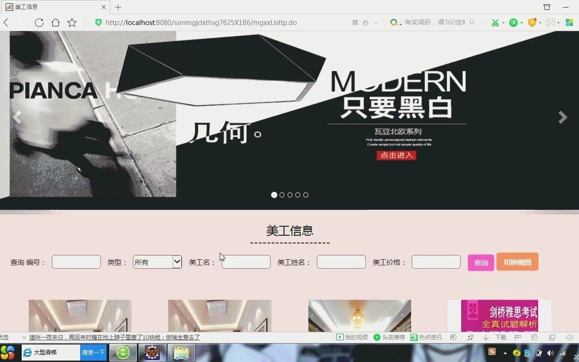Click the colorful apps grid icon
The image size is (579, 362).
(x=569, y=22)
